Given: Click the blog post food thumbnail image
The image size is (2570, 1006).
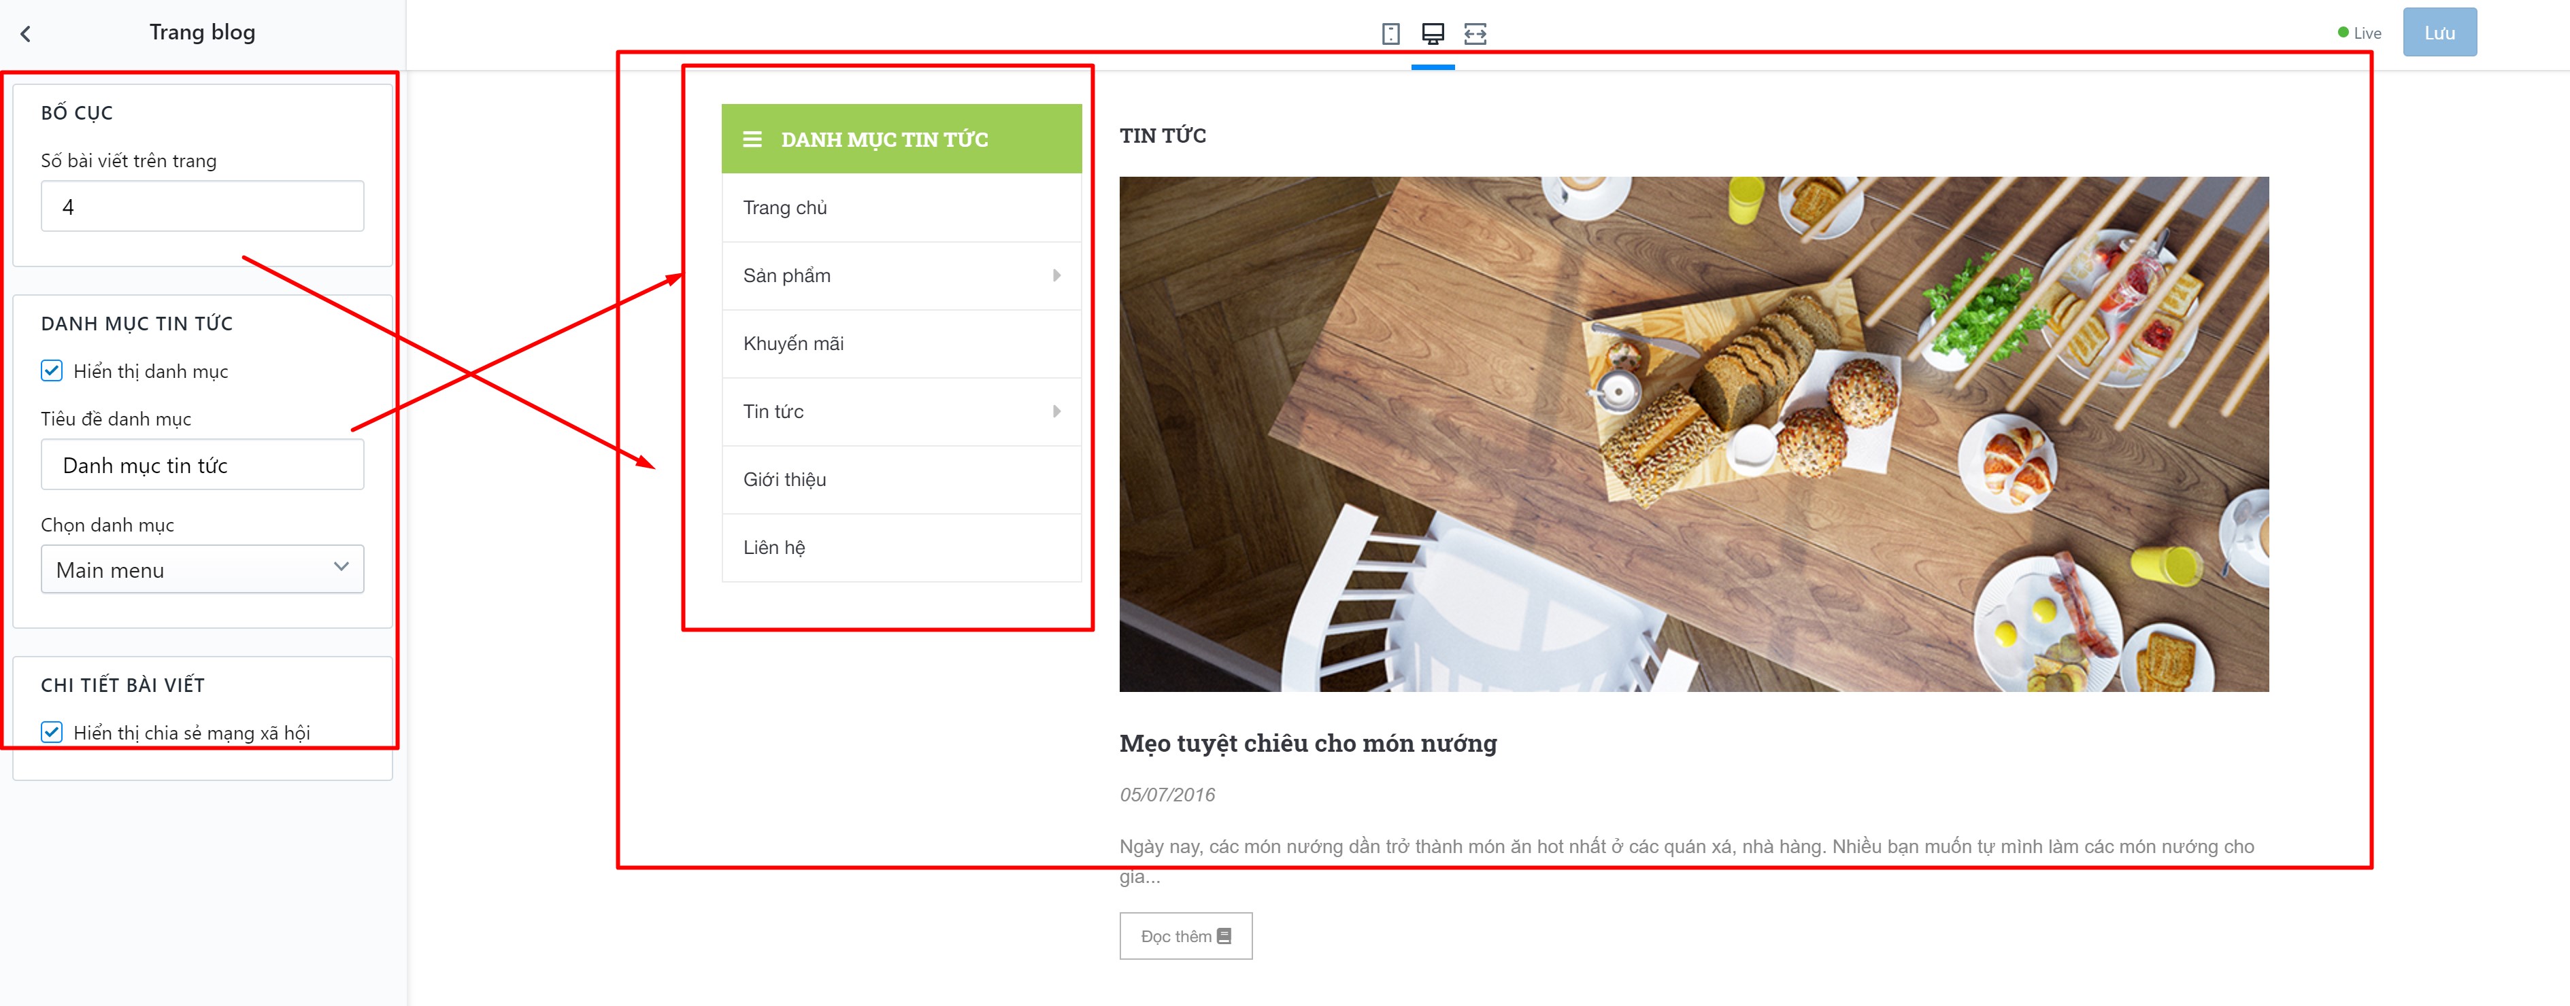Looking at the screenshot, I should click(1693, 434).
